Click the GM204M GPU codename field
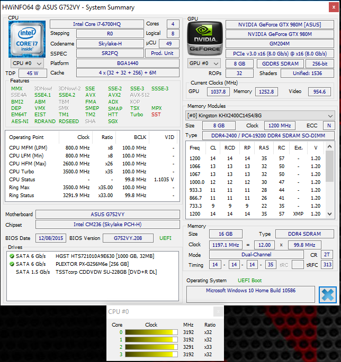This screenshot has height=362, width=341. [280, 44]
